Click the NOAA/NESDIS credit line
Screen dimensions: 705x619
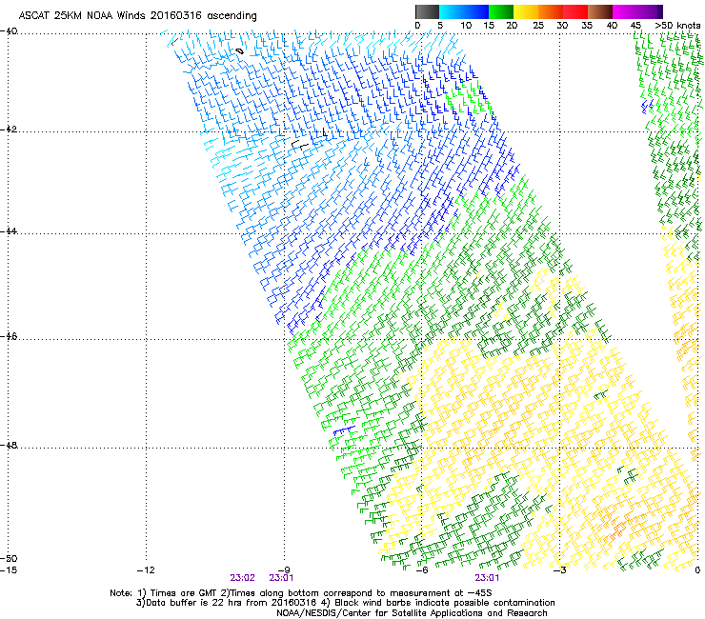click(412, 613)
